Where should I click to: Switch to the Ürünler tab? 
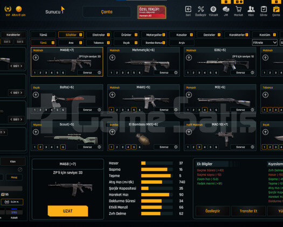point(126,35)
